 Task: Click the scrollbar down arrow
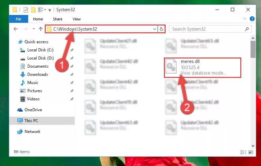click(x=253, y=146)
